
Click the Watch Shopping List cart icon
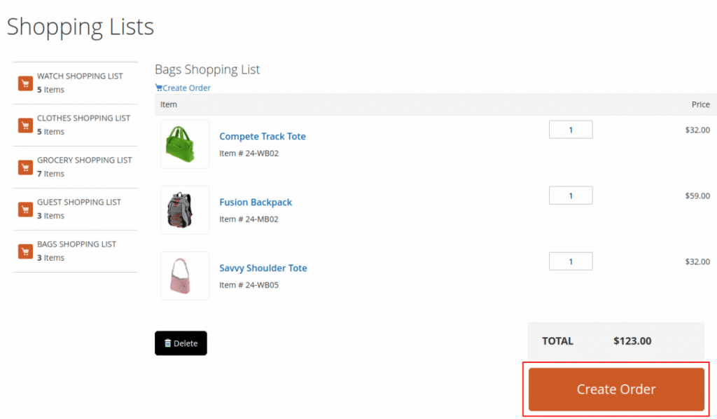click(25, 83)
